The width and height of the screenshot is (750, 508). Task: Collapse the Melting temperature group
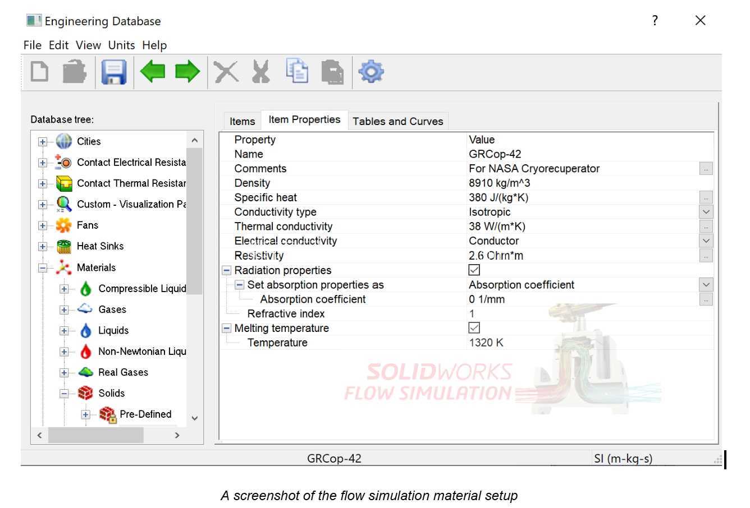click(x=227, y=329)
